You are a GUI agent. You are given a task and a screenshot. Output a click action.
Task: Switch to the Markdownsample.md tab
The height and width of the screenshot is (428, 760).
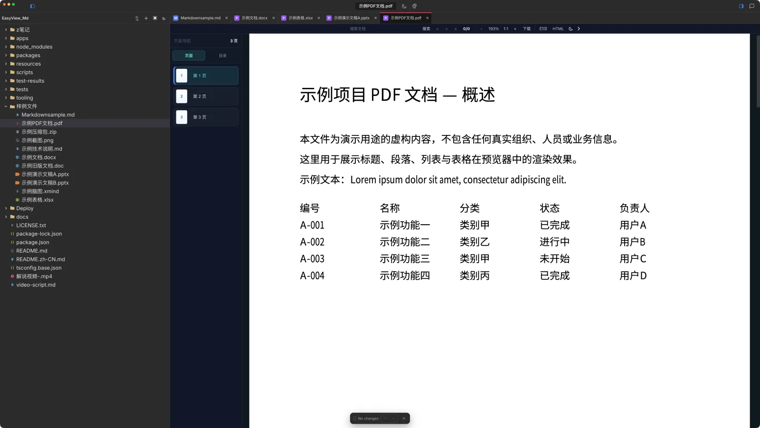[x=200, y=18]
